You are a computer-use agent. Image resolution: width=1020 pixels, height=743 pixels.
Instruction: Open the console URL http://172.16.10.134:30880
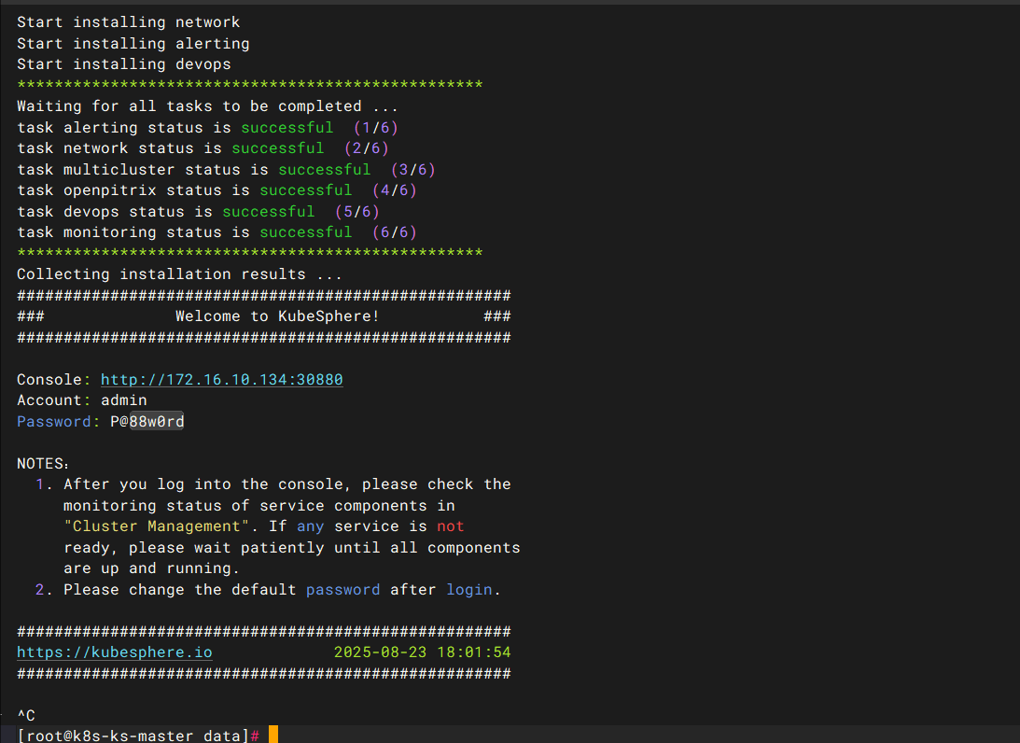tap(222, 379)
